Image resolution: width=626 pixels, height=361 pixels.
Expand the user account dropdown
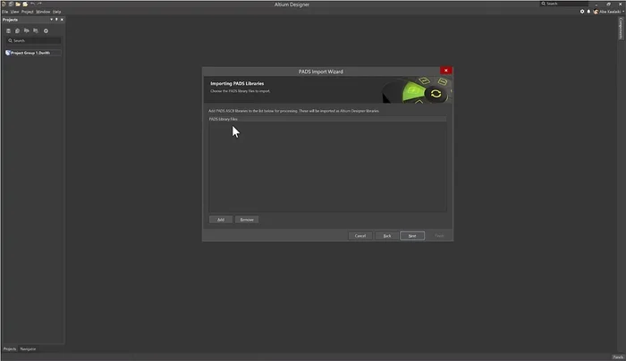tap(622, 12)
